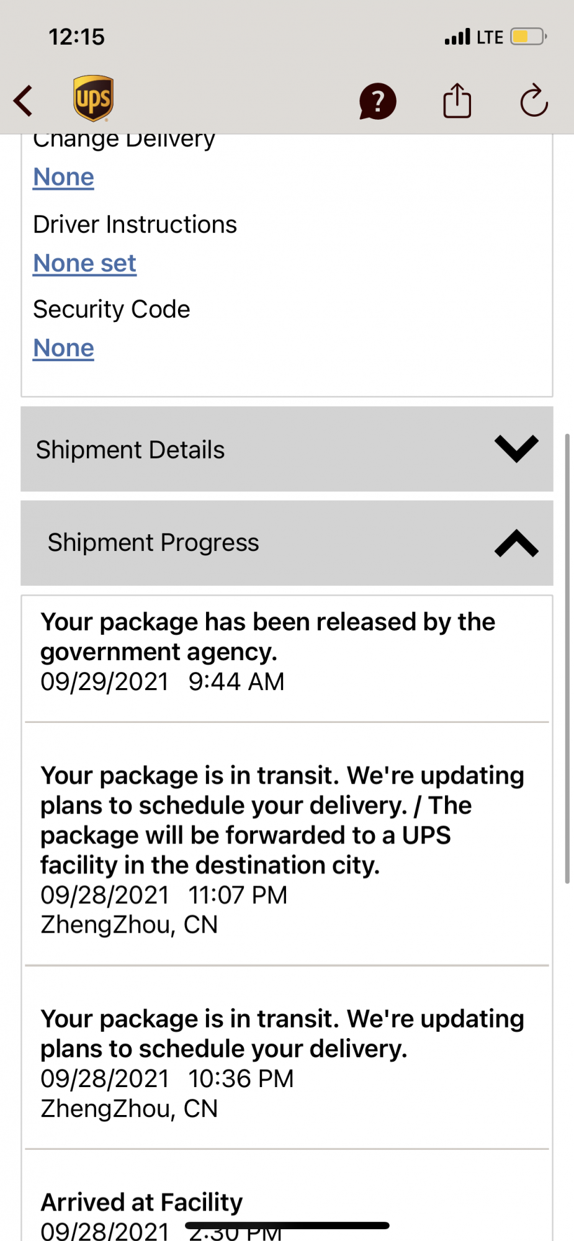
Task: Select the released by government agency entry
Action: [x=267, y=652]
